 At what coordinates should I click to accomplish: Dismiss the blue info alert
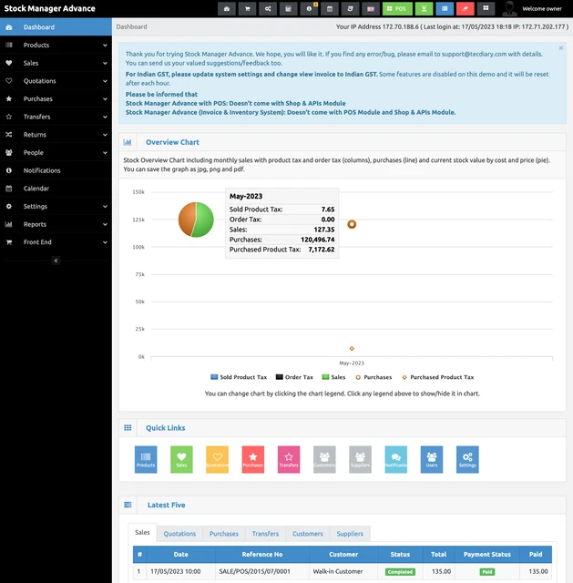[x=561, y=48]
